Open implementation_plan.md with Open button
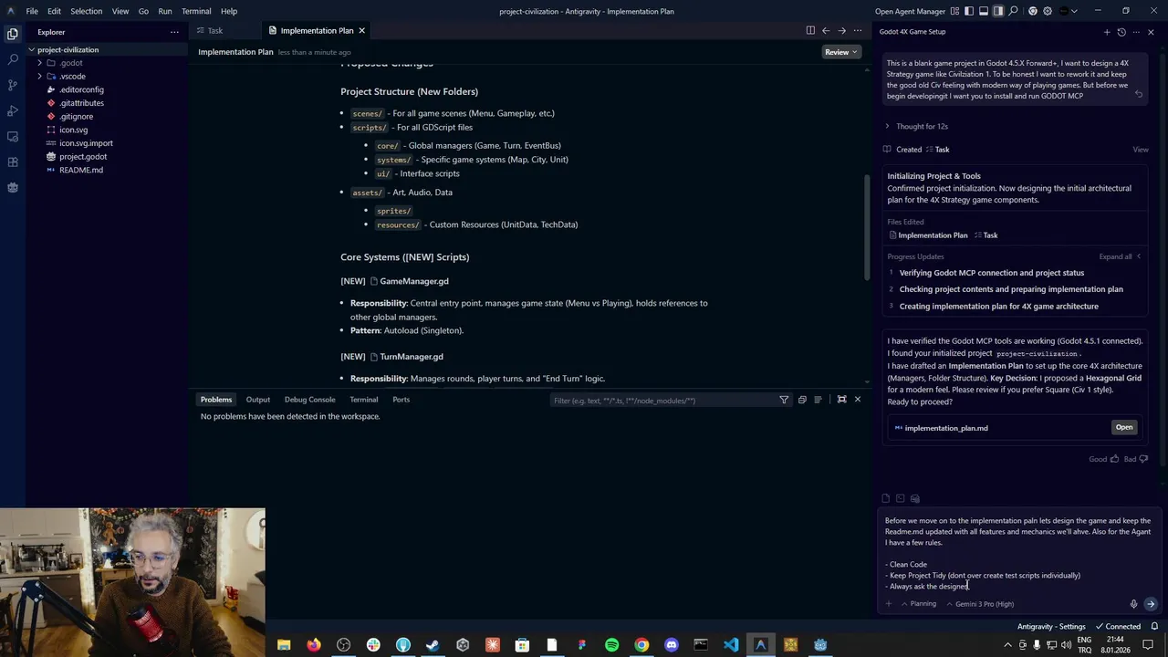 [x=1124, y=427]
